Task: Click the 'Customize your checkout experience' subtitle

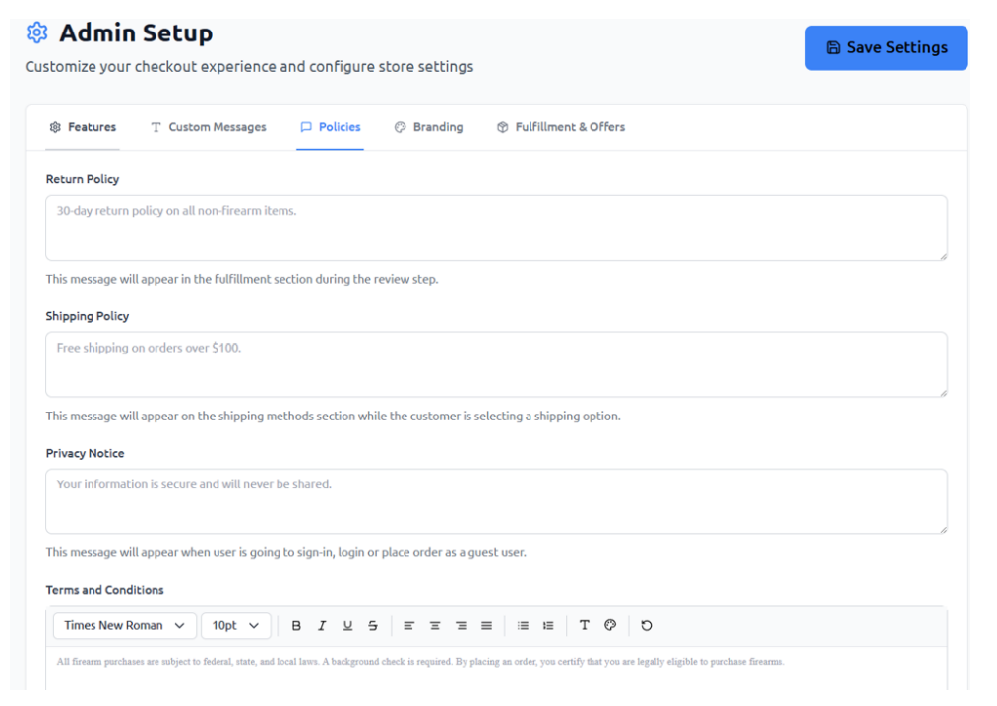Action: (249, 67)
